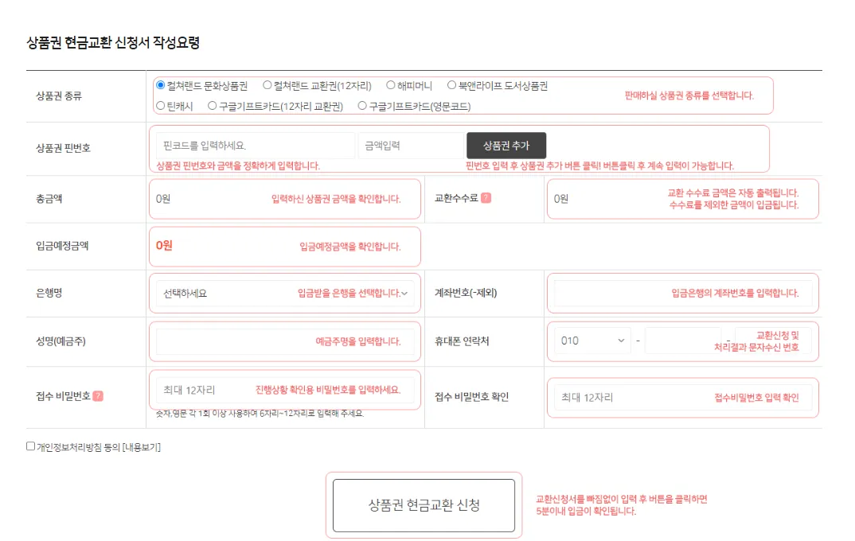The height and width of the screenshot is (541, 855).
Task: Select 컬쳐랜드 문화상품권 radio button
Action: tap(161, 85)
